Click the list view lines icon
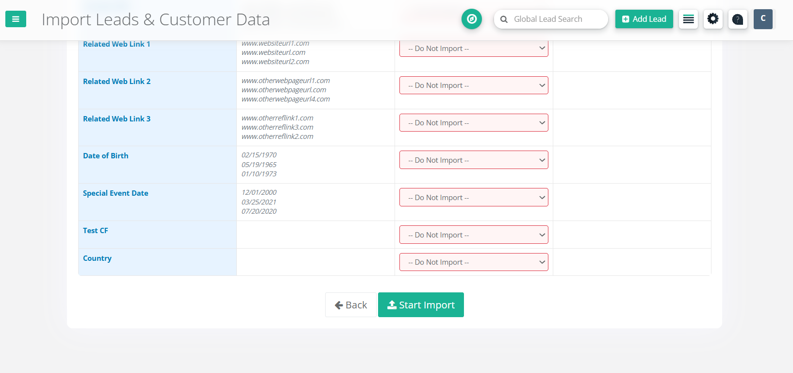793x373 pixels. pos(688,19)
